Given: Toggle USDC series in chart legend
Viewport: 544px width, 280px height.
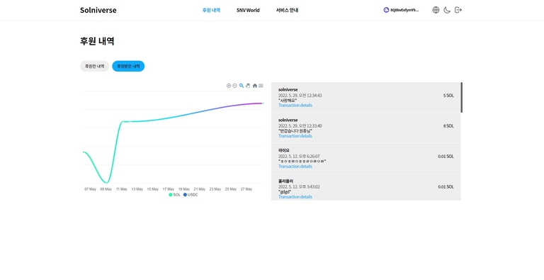Looking at the screenshot, I should (191, 195).
